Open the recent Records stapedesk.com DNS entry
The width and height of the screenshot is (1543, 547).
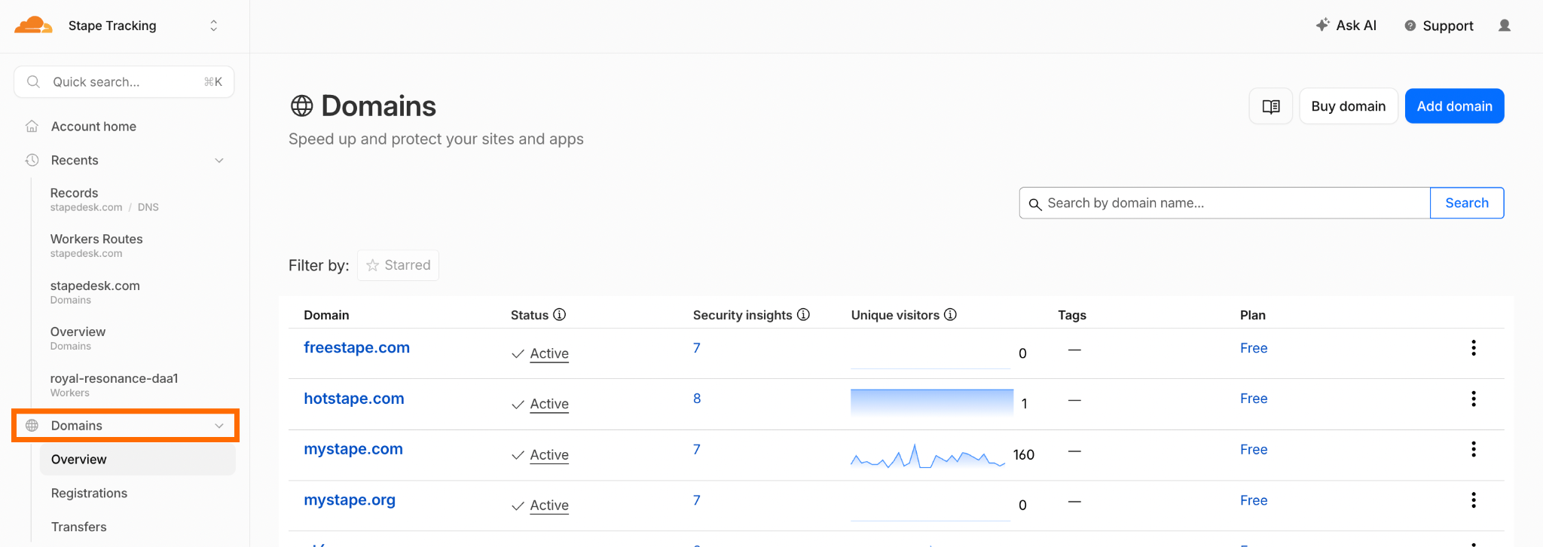coord(105,200)
